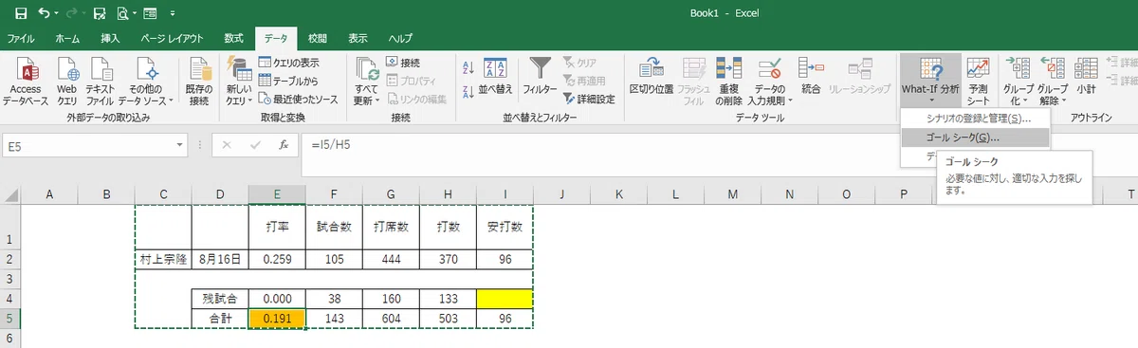Click 重複の削除 remove duplicates
The image size is (1138, 348).
tap(728, 81)
